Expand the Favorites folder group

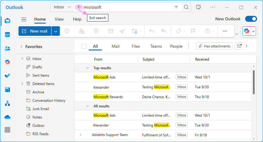(21, 47)
